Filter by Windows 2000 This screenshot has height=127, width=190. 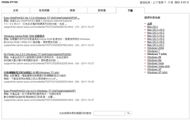[156, 48]
